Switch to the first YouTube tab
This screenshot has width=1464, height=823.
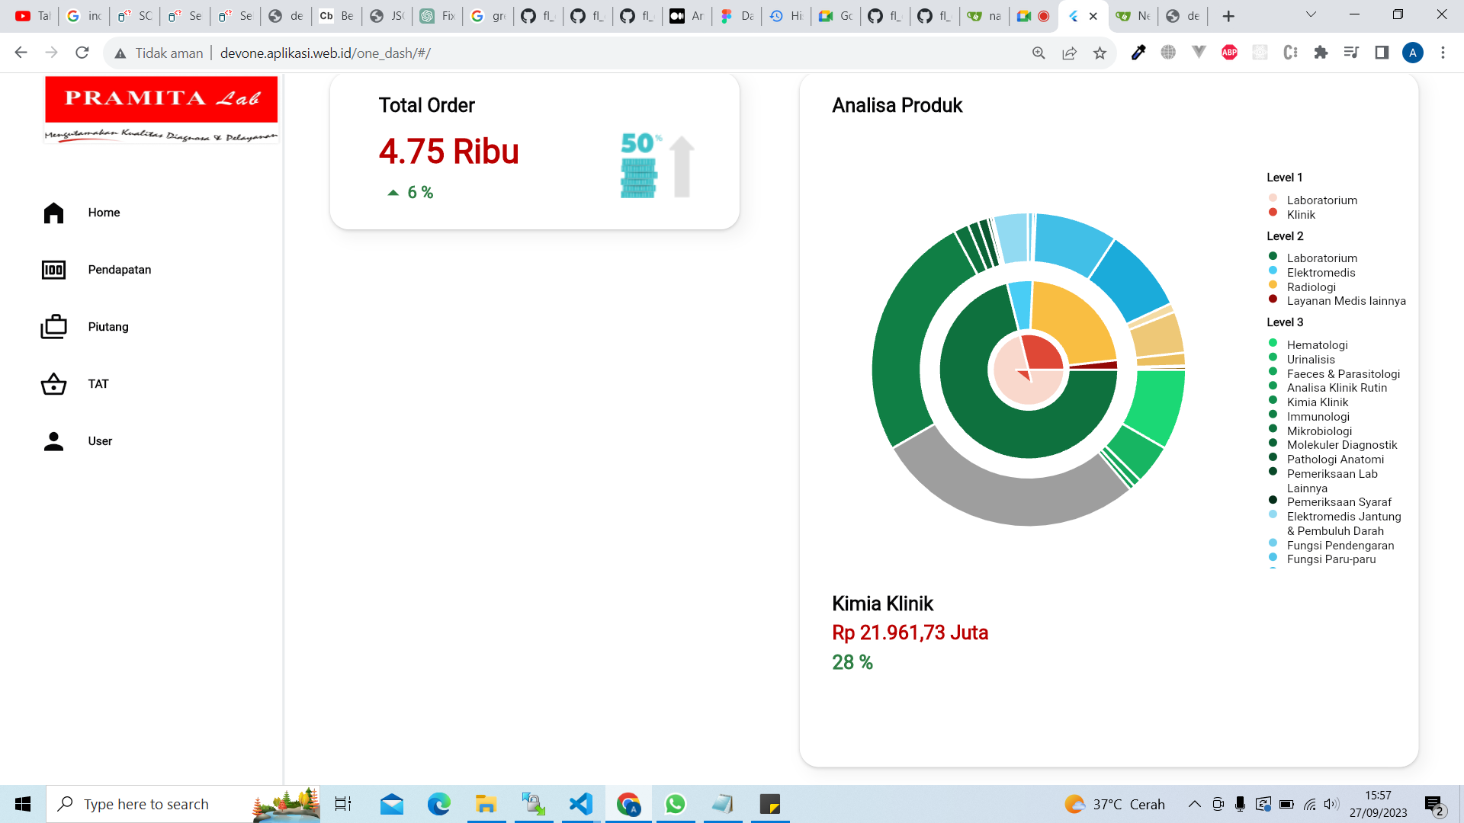coord(33,16)
